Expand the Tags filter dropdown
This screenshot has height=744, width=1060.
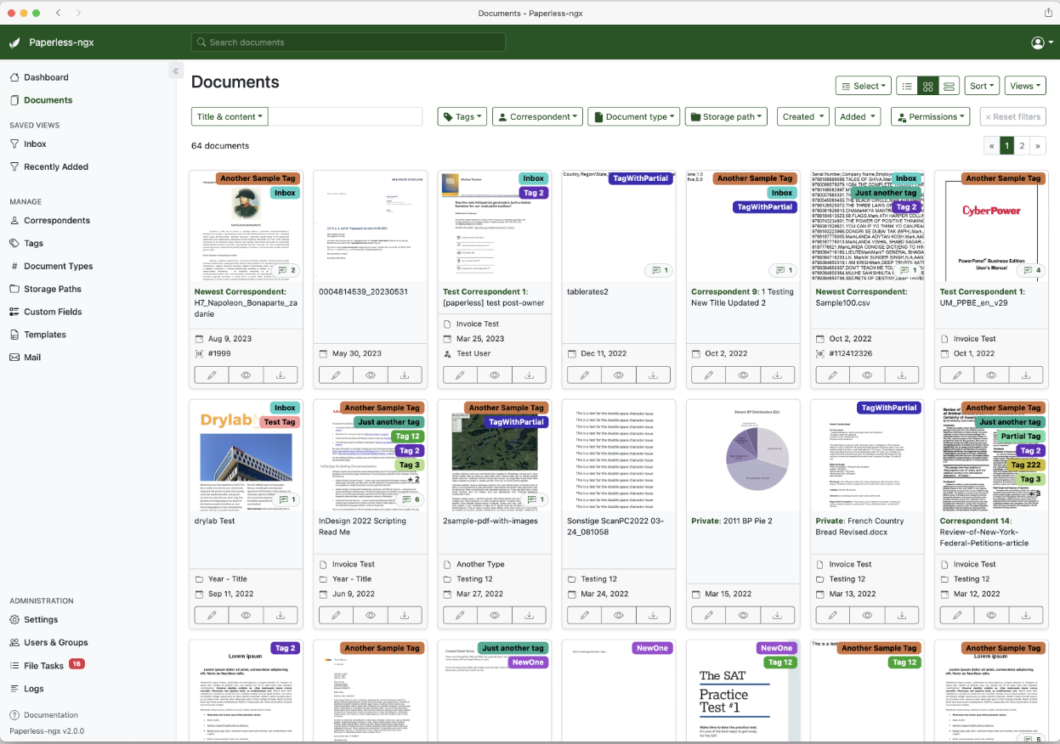462,116
